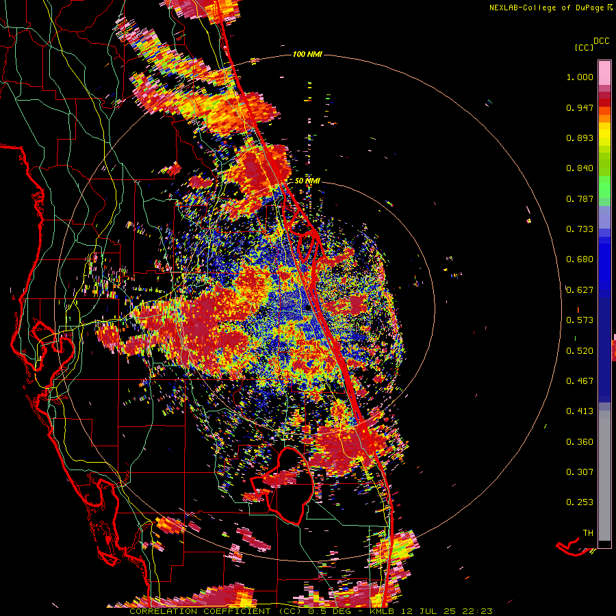
Task: Click the 50 NMI range ring label
Action: 307,181
